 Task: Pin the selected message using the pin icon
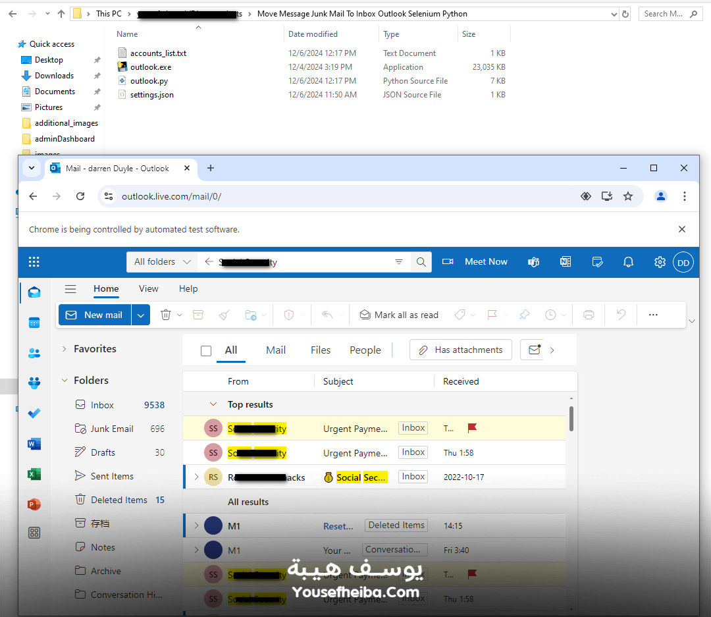(x=524, y=315)
